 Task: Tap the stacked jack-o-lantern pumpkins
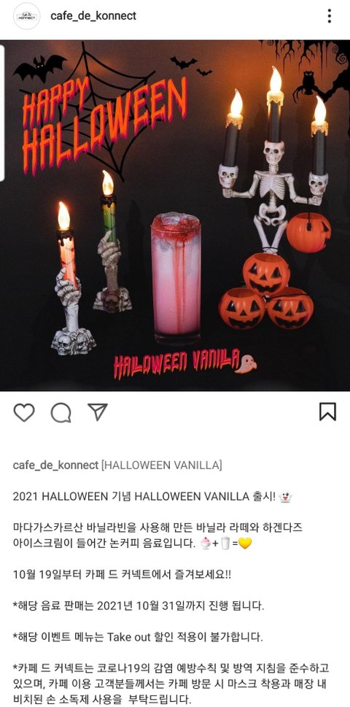coord(267,291)
